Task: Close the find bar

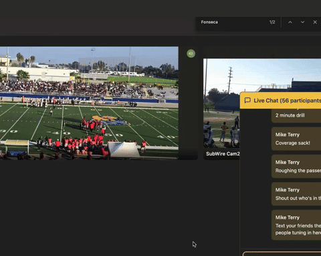Action: pyautogui.click(x=315, y=22)
